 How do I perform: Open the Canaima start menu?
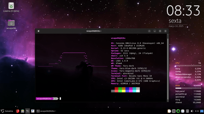(x=7, y=111)
